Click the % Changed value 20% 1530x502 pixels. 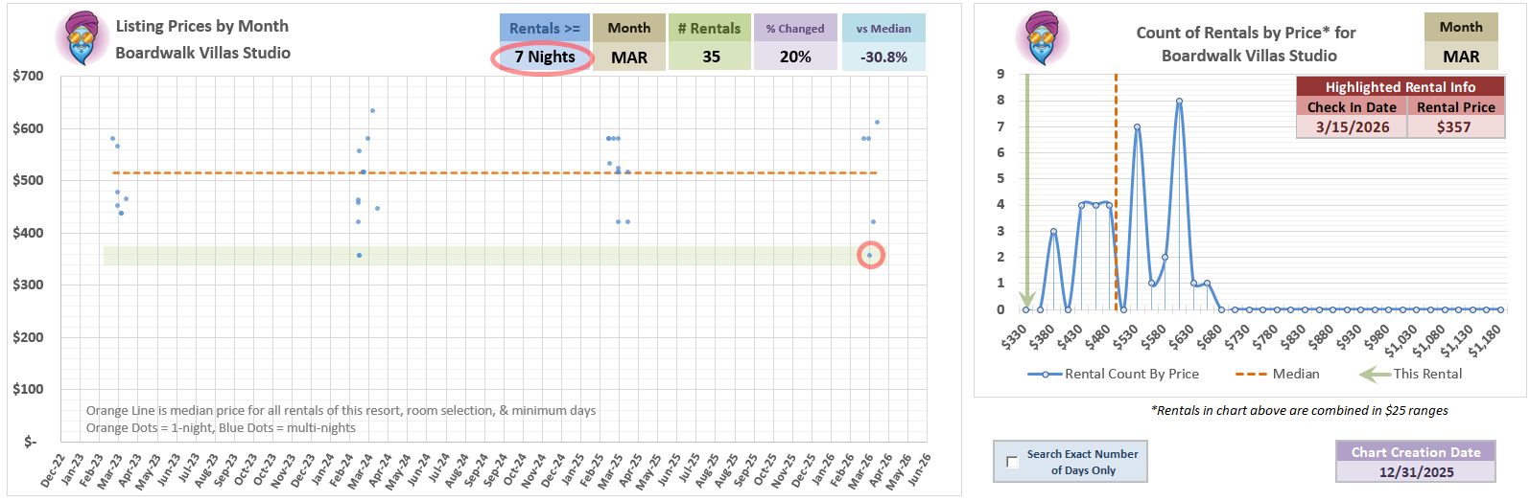click(x=795, y=57)
